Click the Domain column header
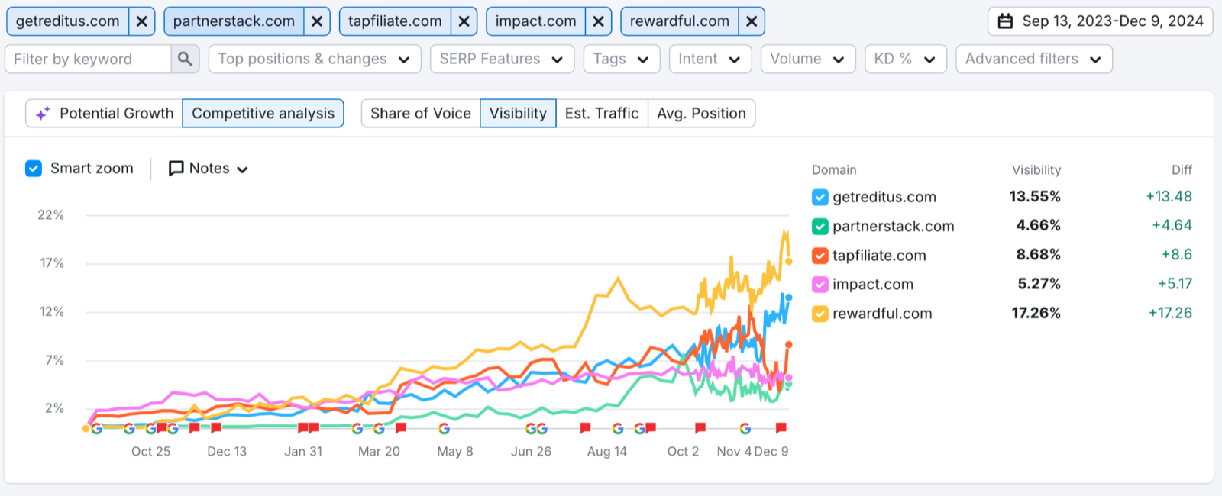Image resolution: width=1222 pixels, height=496 pixels. [834, 170]
